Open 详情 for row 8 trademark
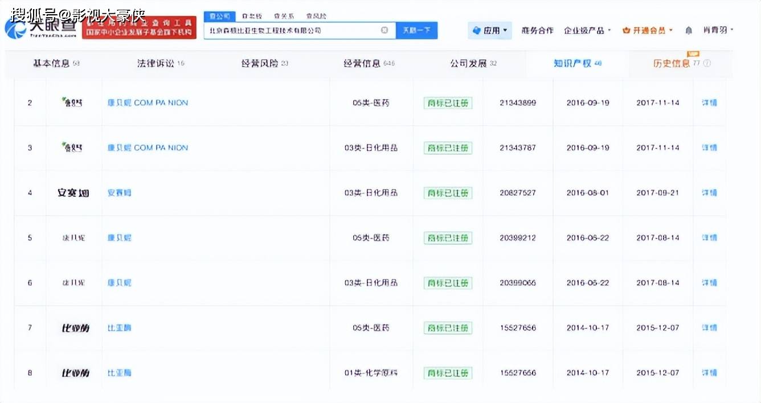The width and height of the screenshot is (761, 403). click(709, 373)
